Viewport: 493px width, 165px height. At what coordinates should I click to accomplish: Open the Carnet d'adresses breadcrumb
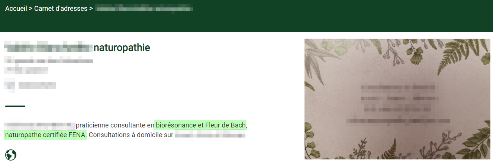click(x=61, y=9)
